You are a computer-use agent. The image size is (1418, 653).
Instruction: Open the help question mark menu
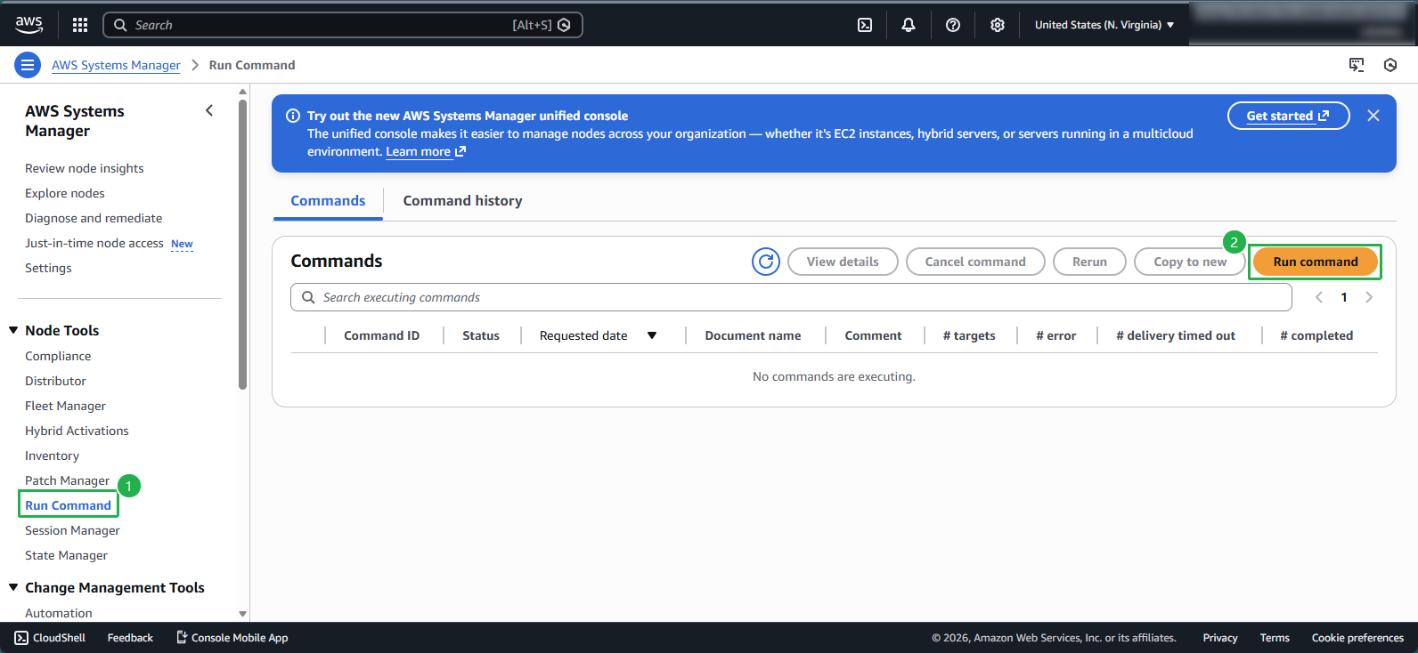pyautogui.click(x=953, y=25)
